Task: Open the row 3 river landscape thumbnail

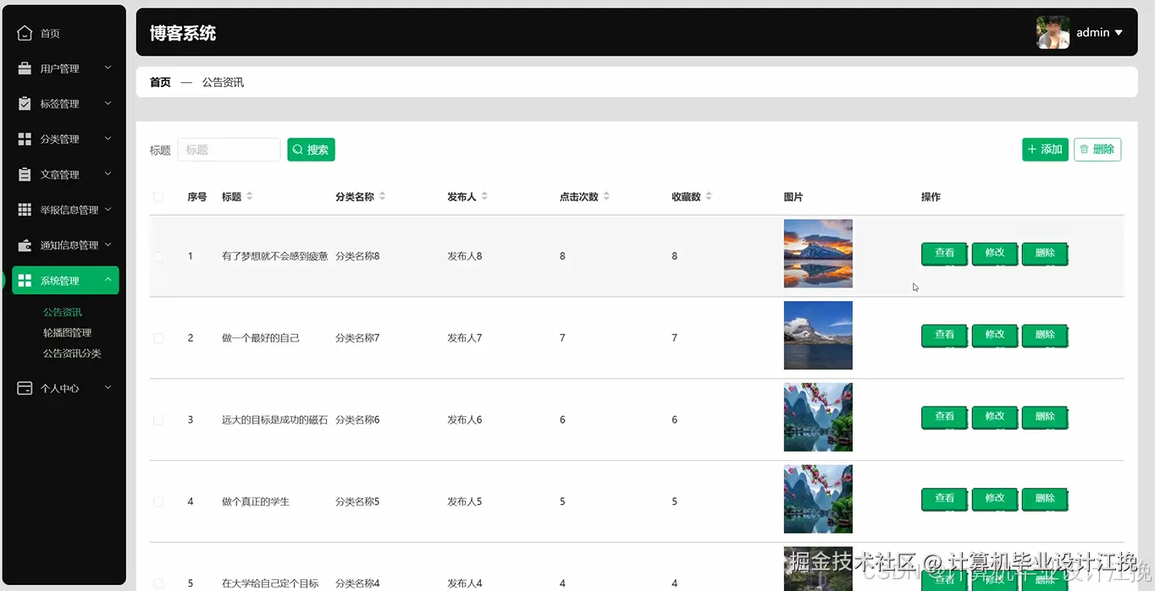Action: tap(818, 418)
